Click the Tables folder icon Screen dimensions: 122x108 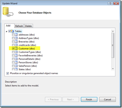[12, 31]
